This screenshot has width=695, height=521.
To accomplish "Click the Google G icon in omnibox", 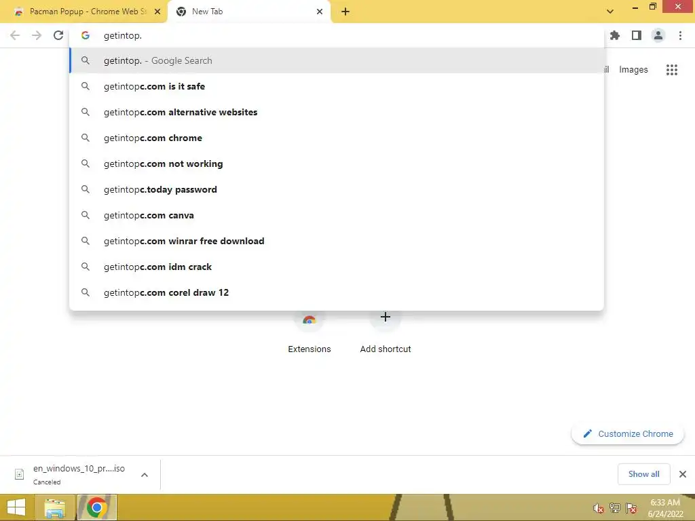I will (x=86, y=35).
